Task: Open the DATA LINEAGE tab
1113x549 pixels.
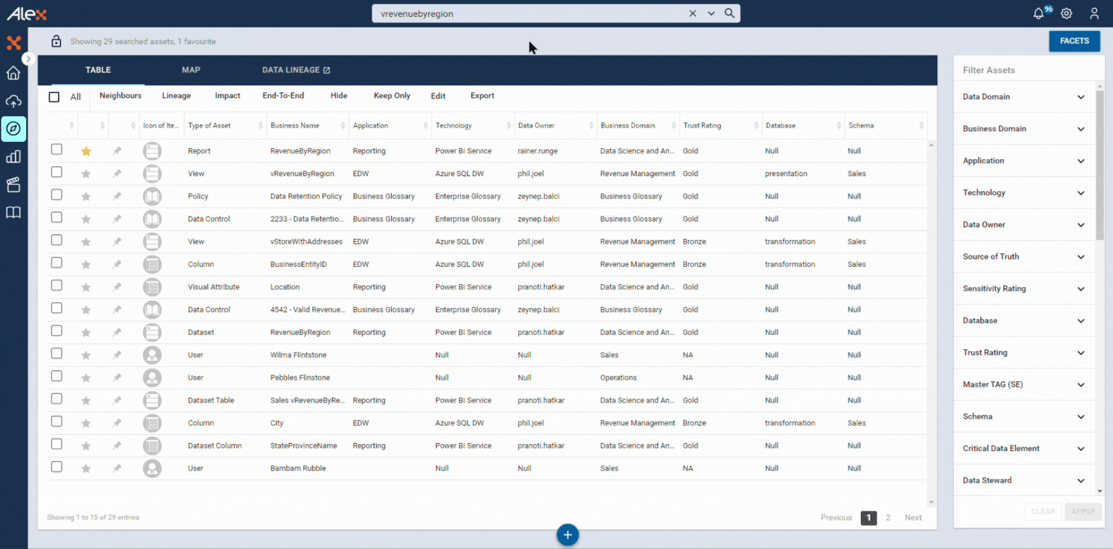Action: coord(296,69)
